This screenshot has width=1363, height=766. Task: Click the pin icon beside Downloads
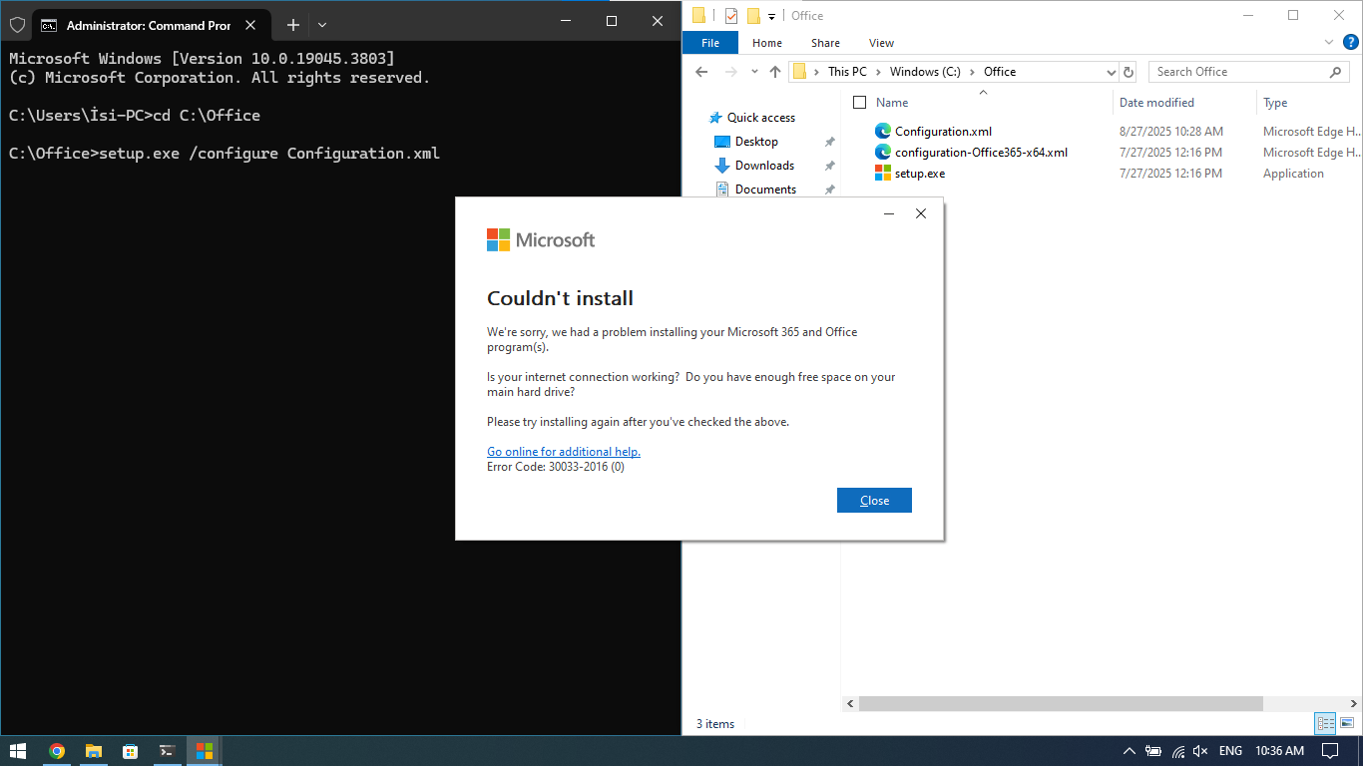(x=829, y=166)
